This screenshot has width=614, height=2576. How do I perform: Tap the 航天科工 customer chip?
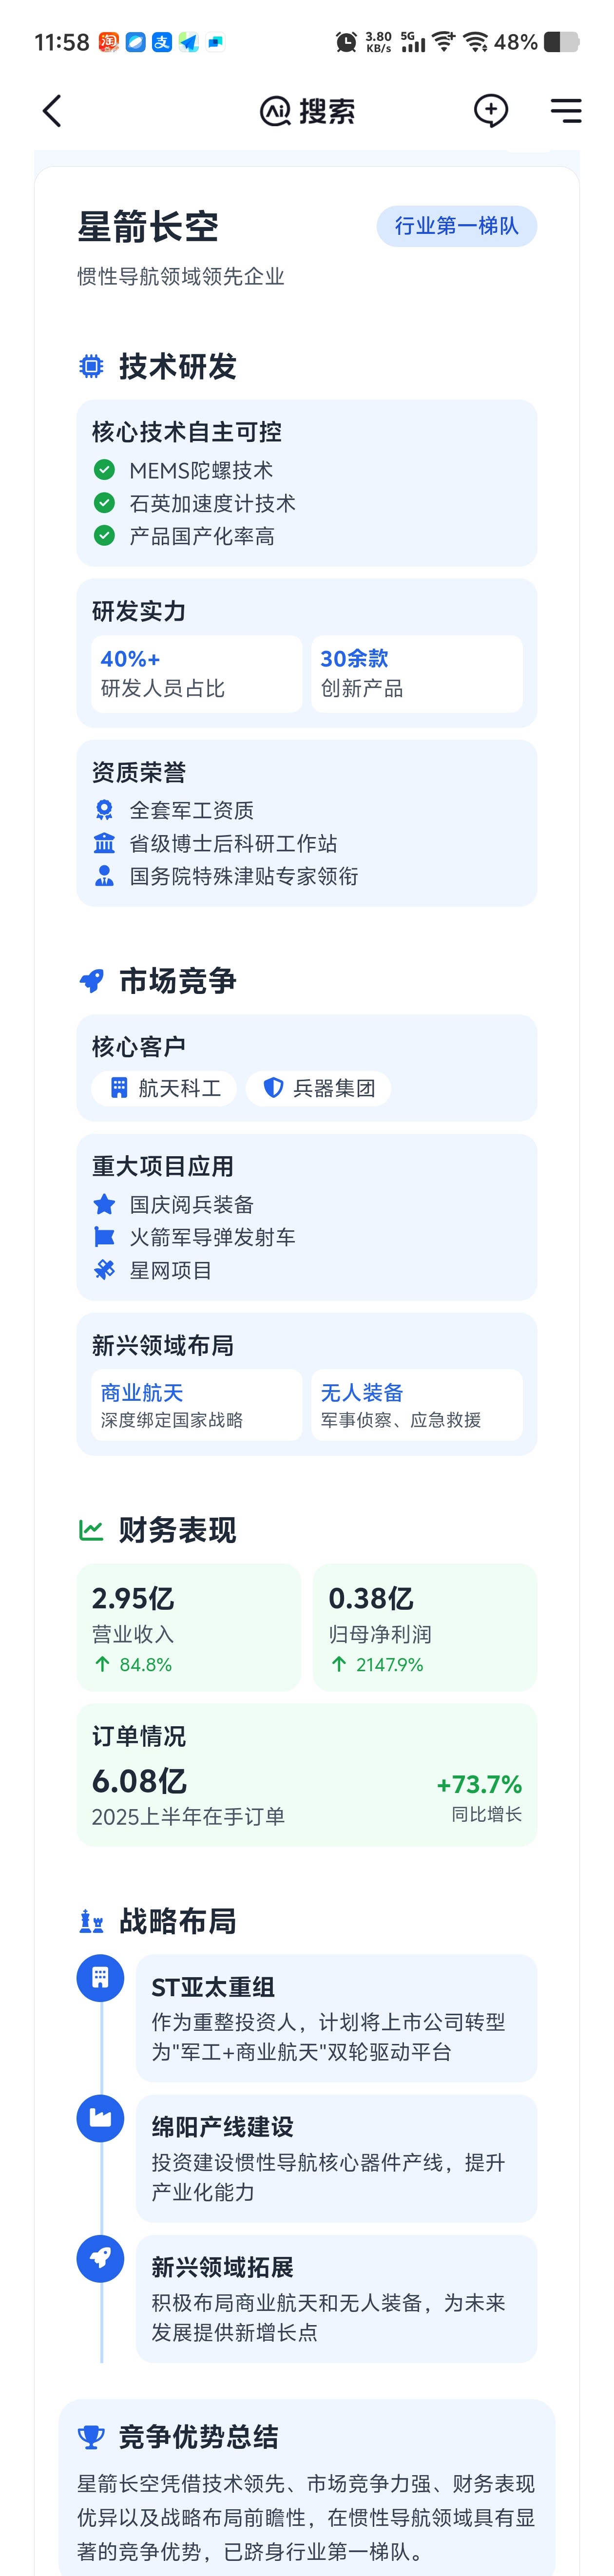tap(164, 1088)
